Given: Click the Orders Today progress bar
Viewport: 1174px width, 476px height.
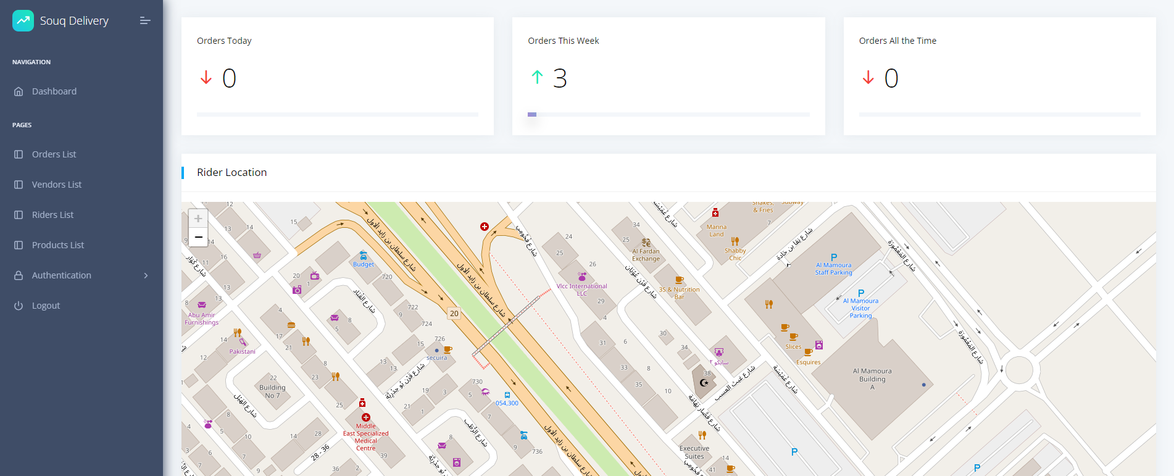Looking at the screenshot, I should click(338, 114).
